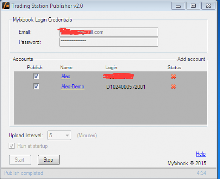Screen dimensions: 220x179
Task: Open the Alex-Demo account link
Action: 73,86
